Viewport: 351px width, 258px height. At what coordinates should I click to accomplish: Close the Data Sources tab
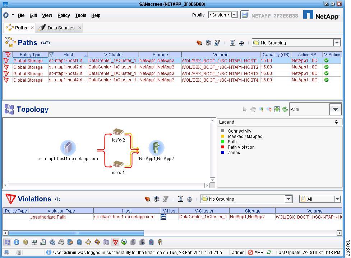(x=80, y=28)
